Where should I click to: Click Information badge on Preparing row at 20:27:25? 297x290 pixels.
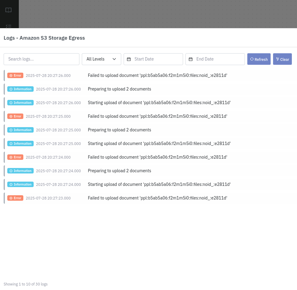21,130
